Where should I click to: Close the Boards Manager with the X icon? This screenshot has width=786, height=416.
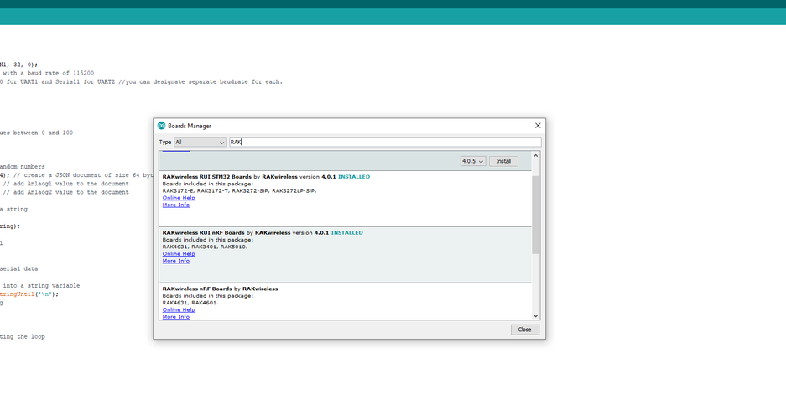(x=538, y=126)
